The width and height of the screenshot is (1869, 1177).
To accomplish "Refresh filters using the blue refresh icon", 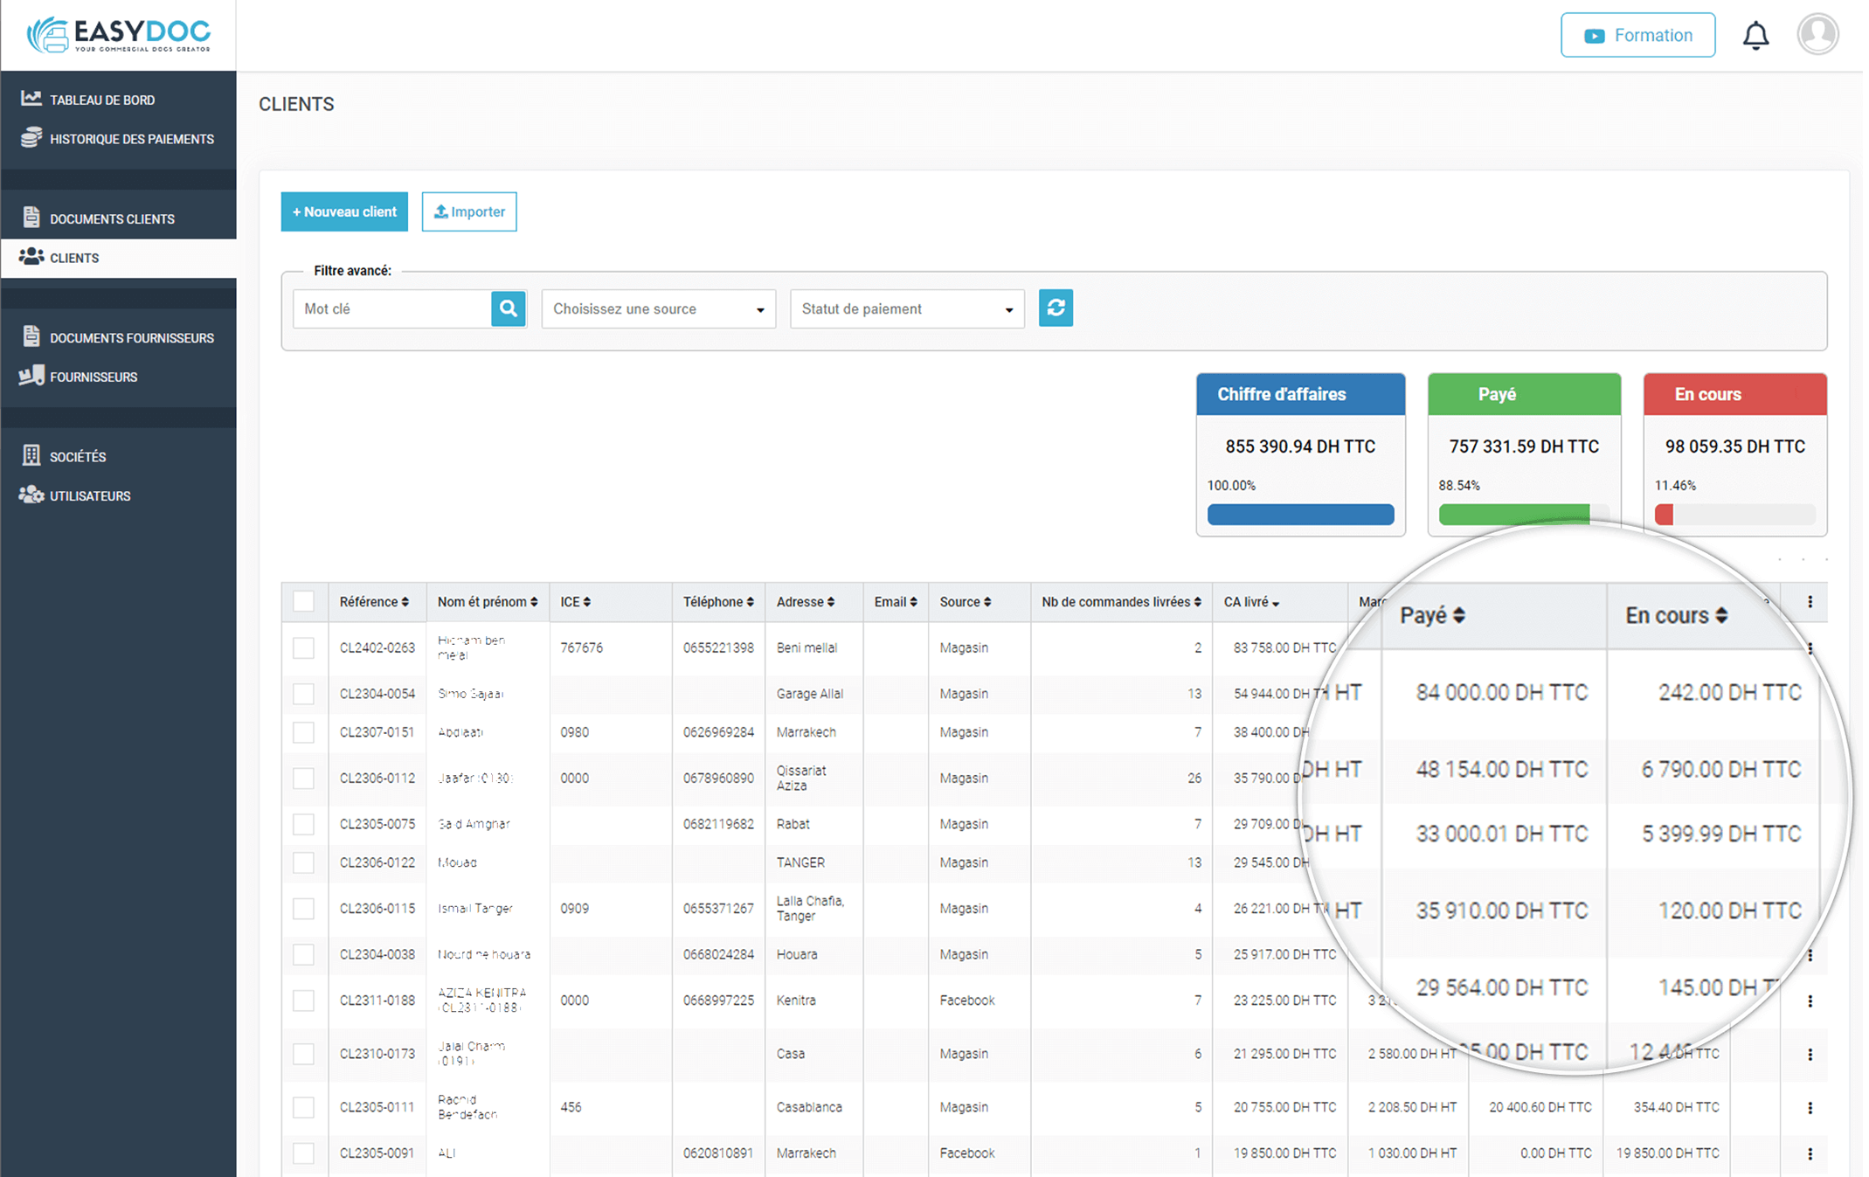I will click(x=1056, y=308).
